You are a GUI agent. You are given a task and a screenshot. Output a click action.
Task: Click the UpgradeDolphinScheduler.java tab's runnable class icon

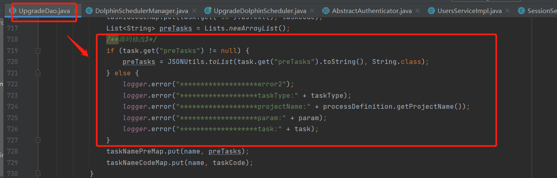[x=208, y=11]
